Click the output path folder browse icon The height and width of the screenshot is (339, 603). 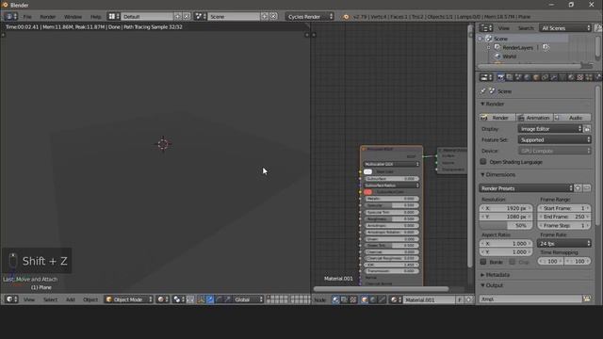(x=587, y=299)
